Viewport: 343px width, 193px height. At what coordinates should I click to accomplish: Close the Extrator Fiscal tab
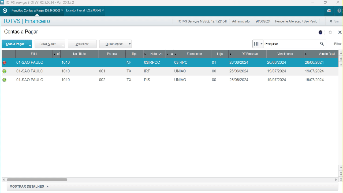pyautogui.click(x=103, y=10)
